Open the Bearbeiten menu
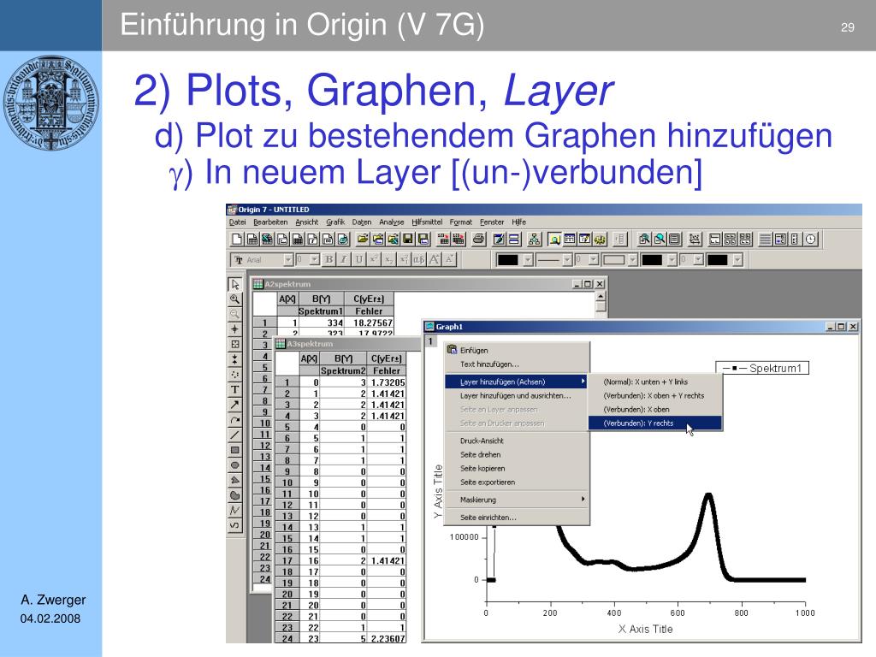876x657 pixels. (270, 222)
